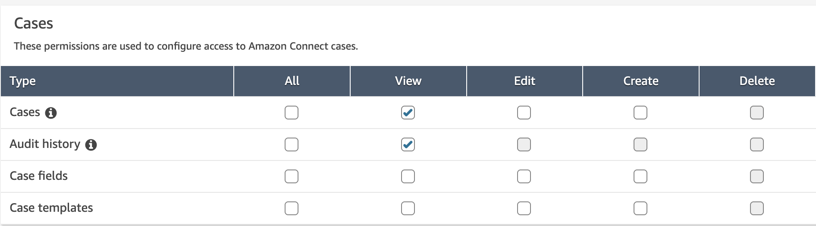Select All checkbox for Audit history
This screenshot has width=816, height=226.
tap(292, 144)
